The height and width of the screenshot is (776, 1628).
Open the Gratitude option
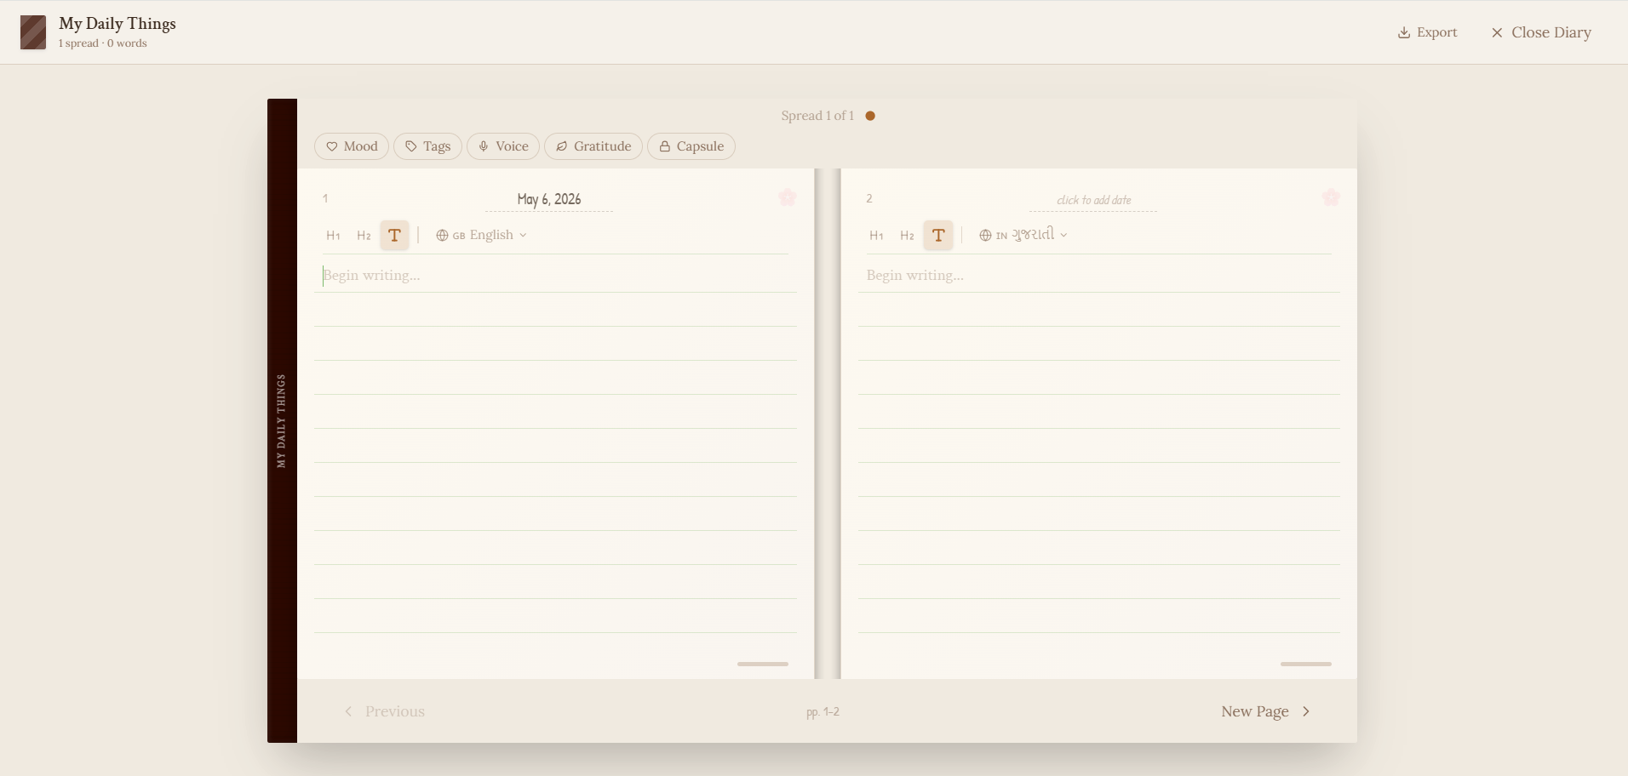point(593,146)
